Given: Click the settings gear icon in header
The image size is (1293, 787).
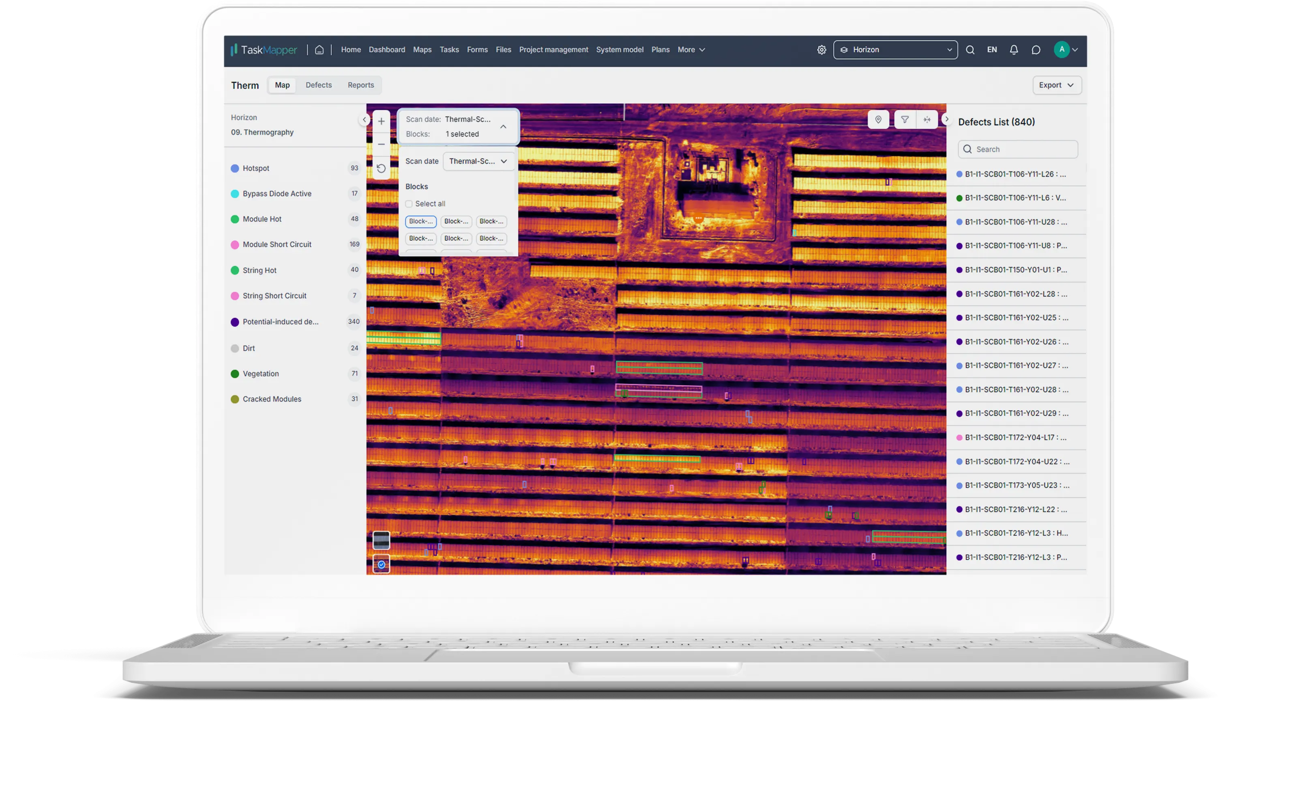Looking at the screenshot, I should (821, 50).
